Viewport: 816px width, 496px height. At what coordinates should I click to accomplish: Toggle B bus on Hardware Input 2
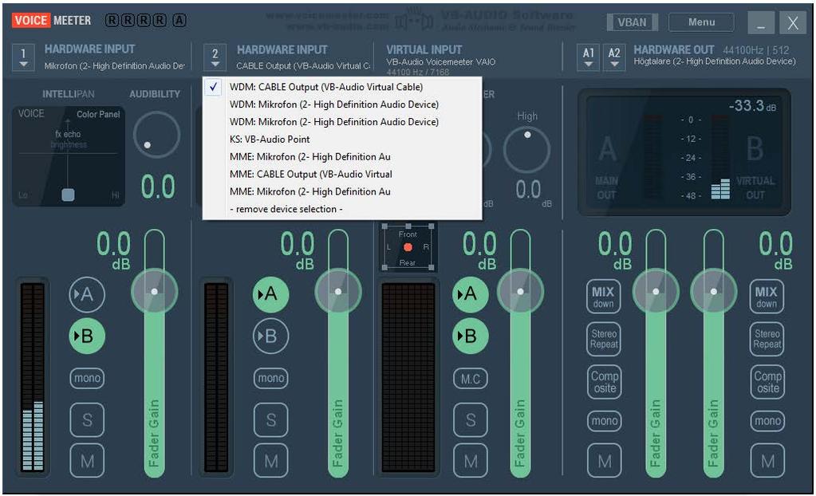pos(270,337)
